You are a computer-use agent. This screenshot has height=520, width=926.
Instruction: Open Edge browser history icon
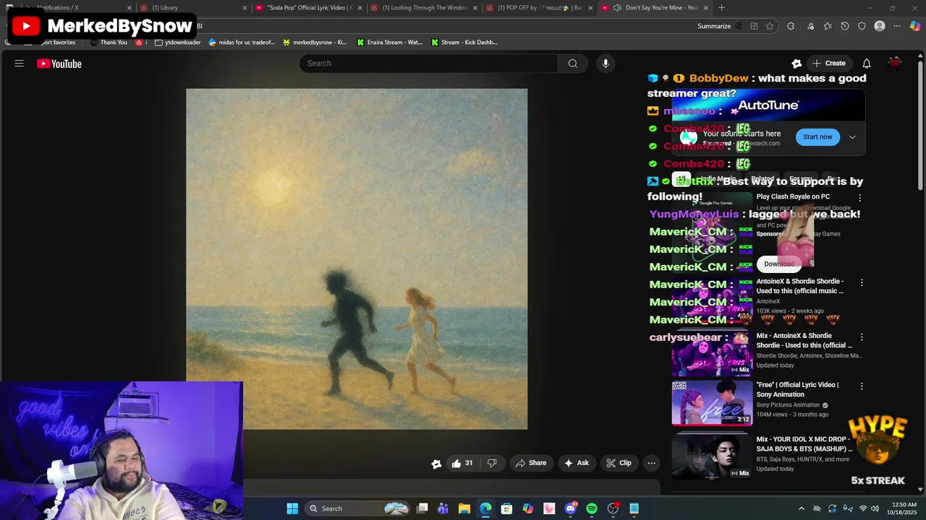[x=844, y=26]
